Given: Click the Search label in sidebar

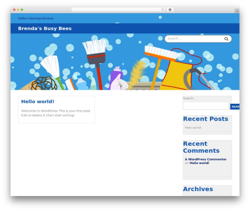Looking at the screenshot, I should 188,98.
